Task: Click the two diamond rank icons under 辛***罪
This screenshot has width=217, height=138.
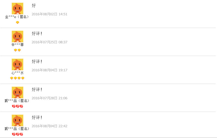Action: pyautogui.click(x=18, y=50)
